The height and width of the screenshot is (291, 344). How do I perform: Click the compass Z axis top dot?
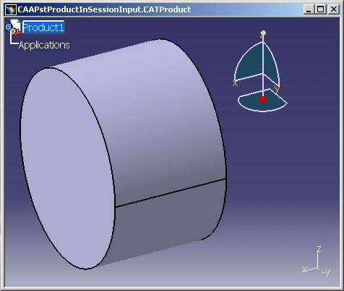[263, 33]
